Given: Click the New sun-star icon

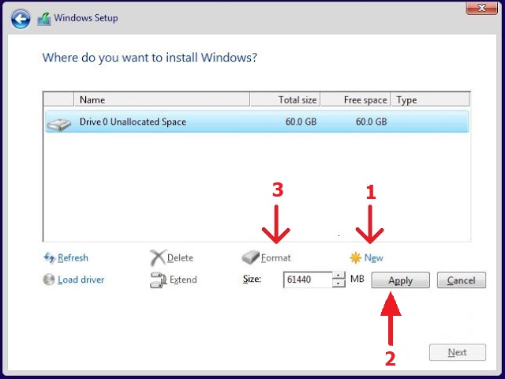Looking at the screenshot, I should pyautogui.click(x=356, y=258).
